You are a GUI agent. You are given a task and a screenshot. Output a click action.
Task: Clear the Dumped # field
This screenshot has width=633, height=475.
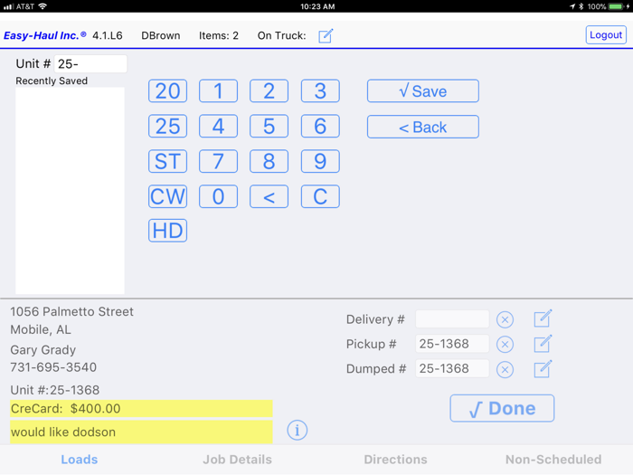point(505,369)
